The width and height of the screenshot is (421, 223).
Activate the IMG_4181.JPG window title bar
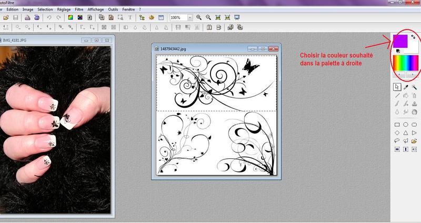42,40
